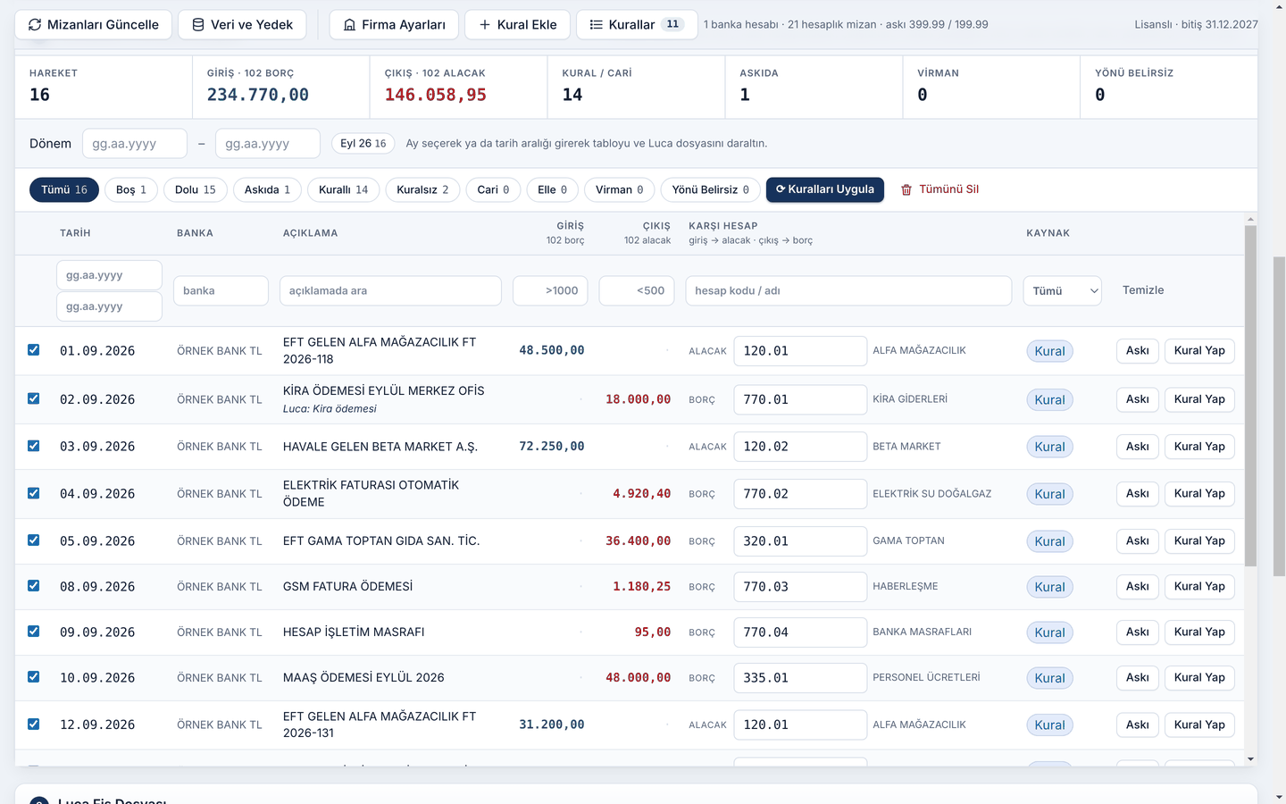Toggle checkbox for ELEKTRİK FATURASI row
The image size is (1286, 804).
pyautogui.click(x=33, y=493)
